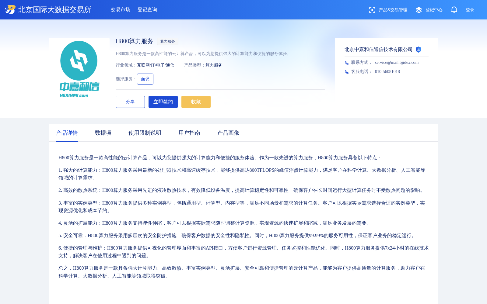
Task: Select the 面议 service option
Action: click(145, 79)
